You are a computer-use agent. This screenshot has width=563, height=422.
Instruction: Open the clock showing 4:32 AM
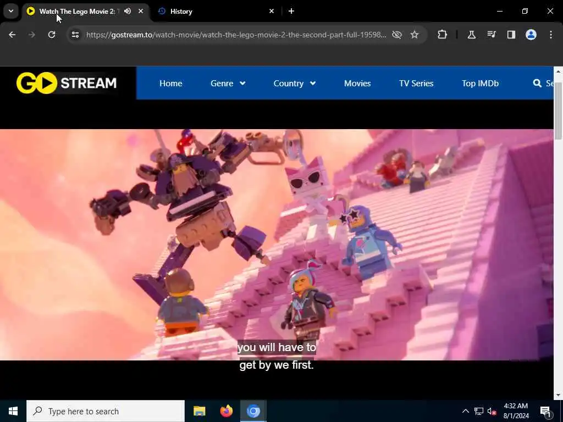tap(516, 411)
